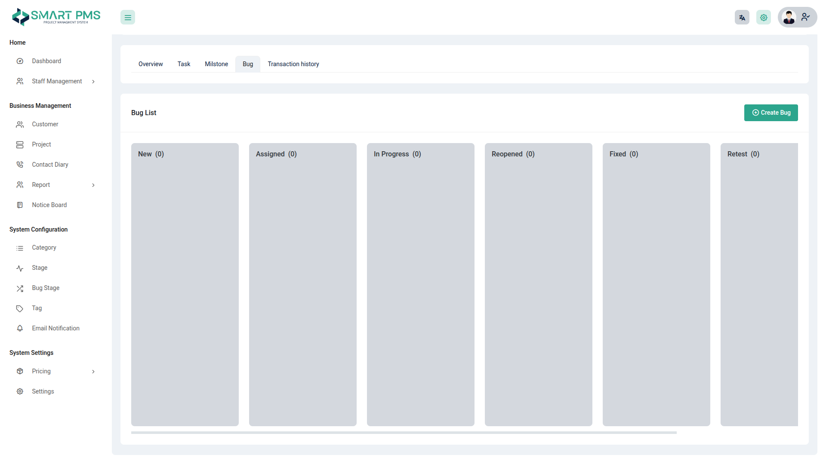The height and width of the screenshot is (464, 826).
Task: Open the Project sidebar link
Action: [x=41, y=144]
